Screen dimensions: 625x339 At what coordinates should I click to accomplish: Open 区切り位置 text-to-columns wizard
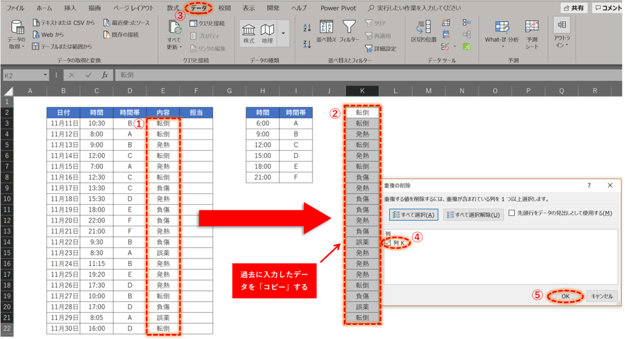click(424, 30)
